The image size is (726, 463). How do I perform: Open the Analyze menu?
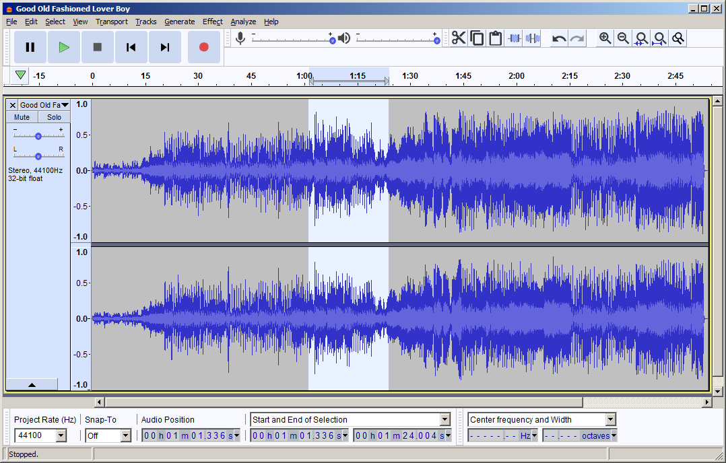(x=243, y=22)
